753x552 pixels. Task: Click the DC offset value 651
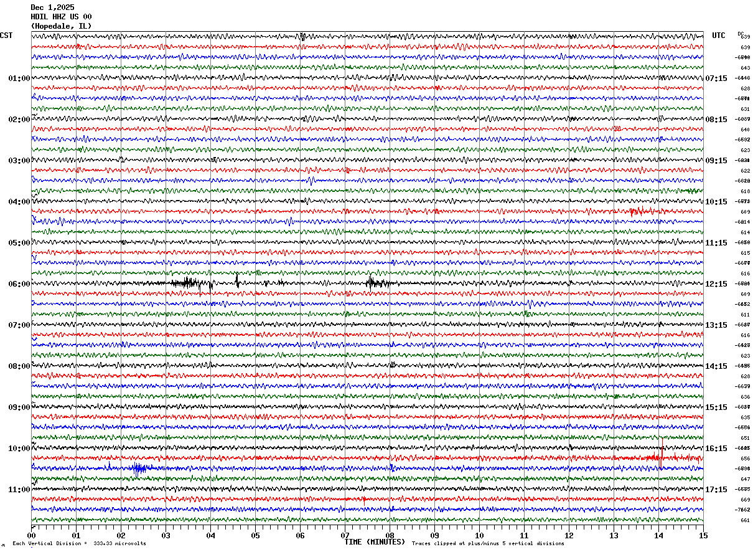click(x=745, y=438)
